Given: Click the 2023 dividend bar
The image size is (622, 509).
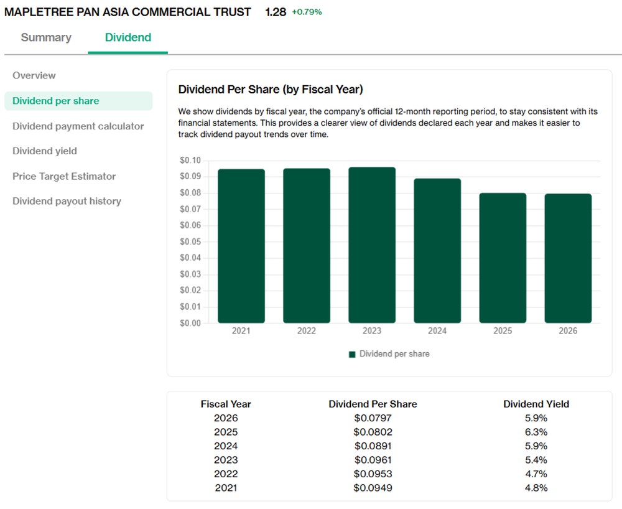Looking at the screenshot, I should (x=372, y=245).
